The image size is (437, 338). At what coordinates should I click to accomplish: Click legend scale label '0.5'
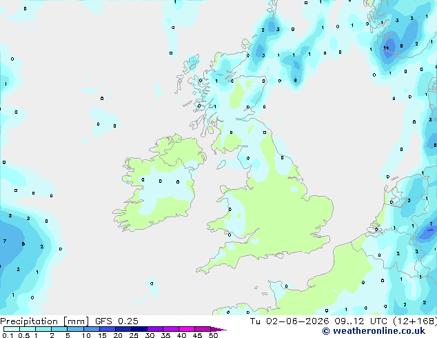click(24, 335)
